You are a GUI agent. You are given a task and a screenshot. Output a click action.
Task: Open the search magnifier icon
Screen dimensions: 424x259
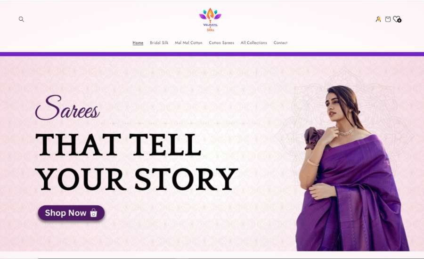click(x=21, y=19)
